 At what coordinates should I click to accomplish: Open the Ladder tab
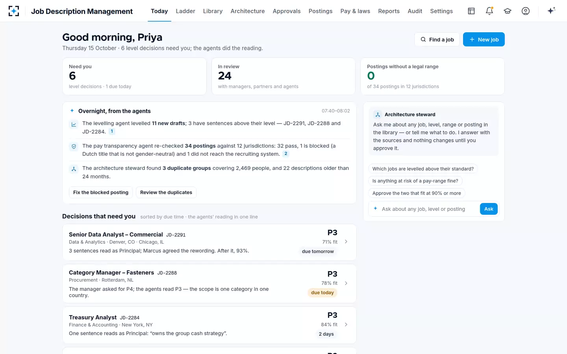click(x=185, y=11)
